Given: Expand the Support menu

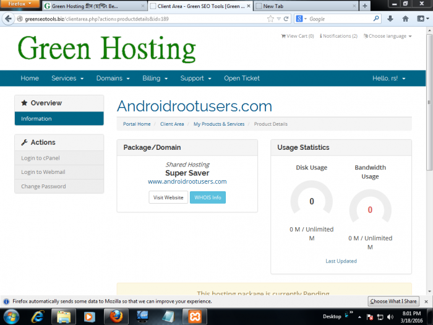Looking at the screenshot, I should tap(196, 78).
